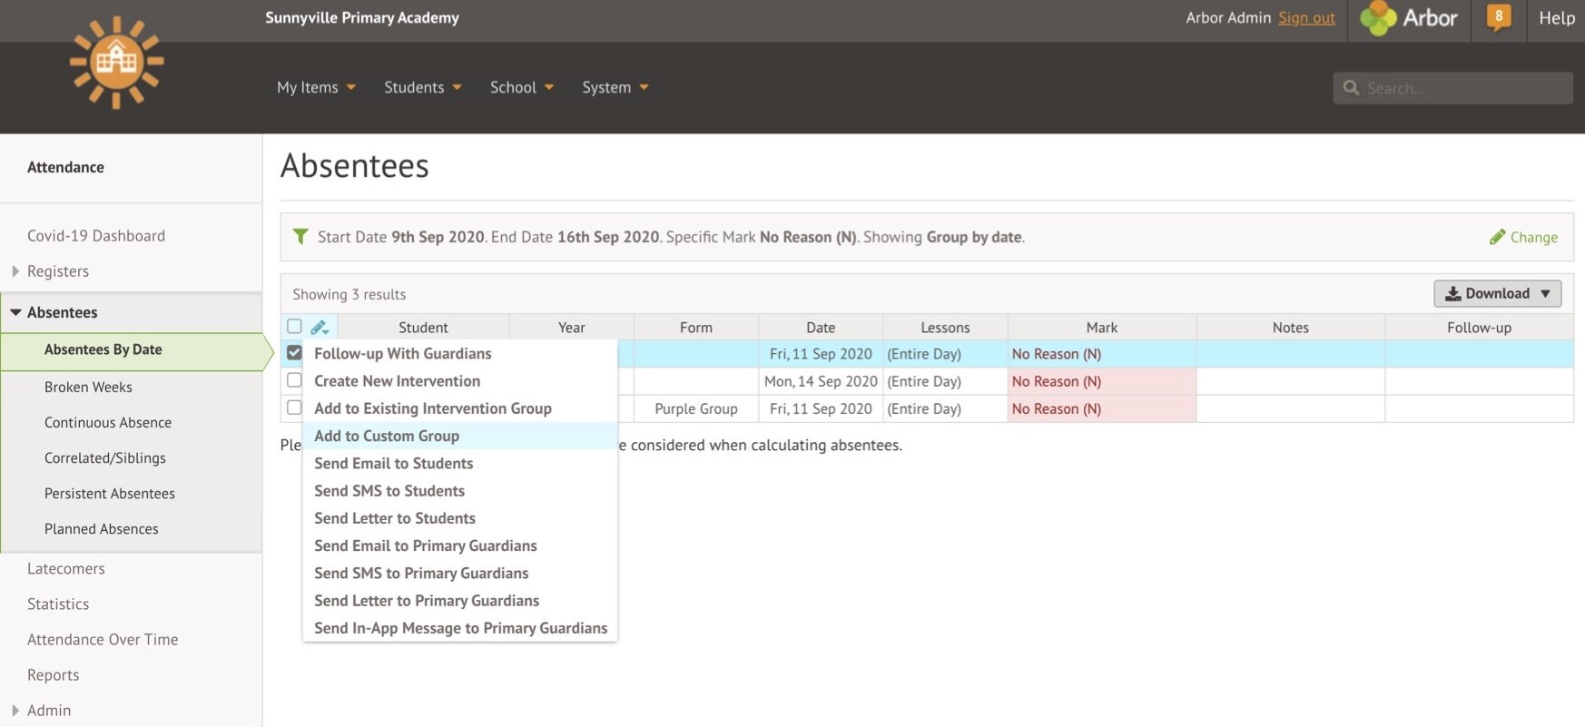Click 'Sunnyville Primary Academy' school name
Screen dimensions: 1585x727
pyautogui.click(x=362, y=17)
